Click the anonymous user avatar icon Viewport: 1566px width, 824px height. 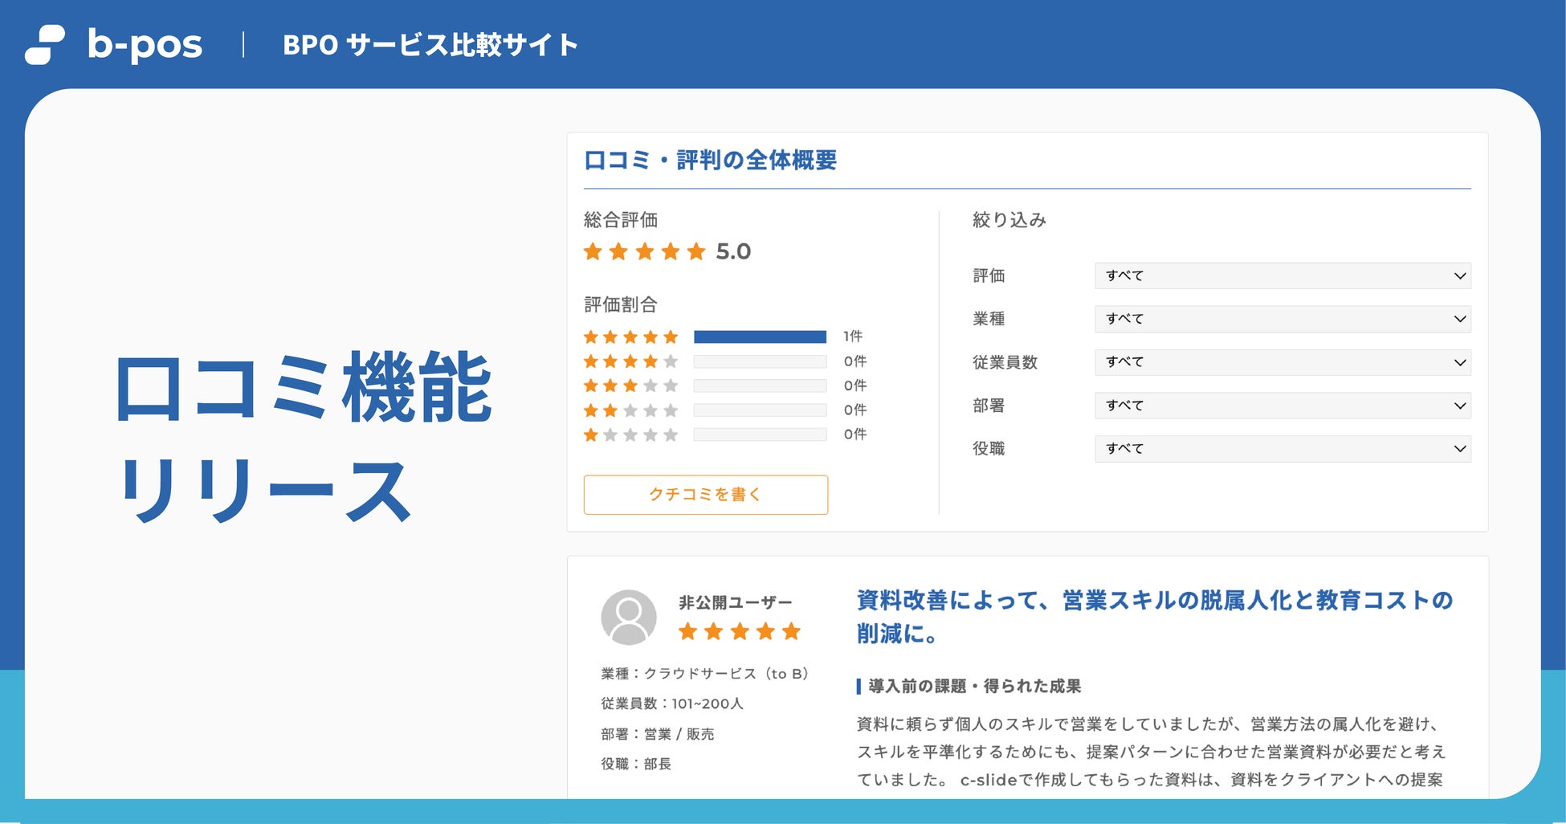click(x=629, y=617)
